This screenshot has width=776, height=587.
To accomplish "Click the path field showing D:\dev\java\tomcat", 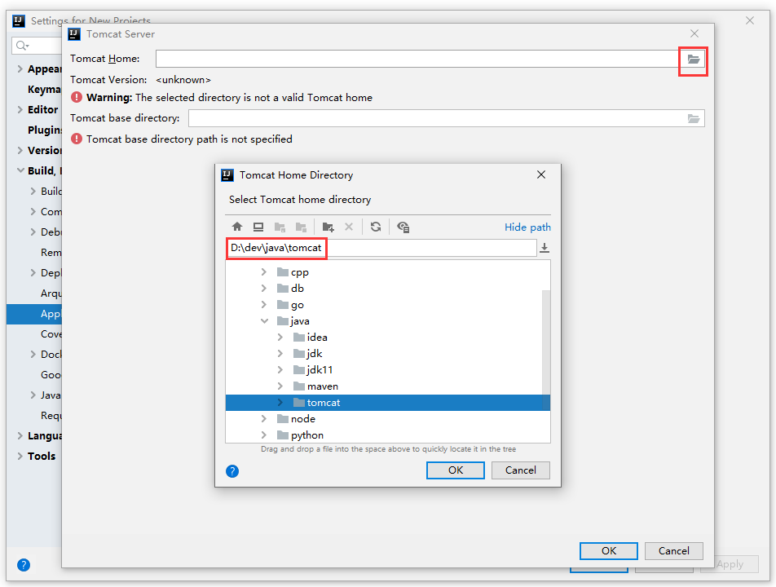I will (x=381, y=248).
